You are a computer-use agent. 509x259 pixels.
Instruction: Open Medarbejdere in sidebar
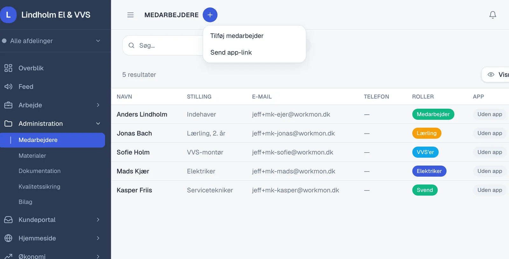tap(52, 140)
